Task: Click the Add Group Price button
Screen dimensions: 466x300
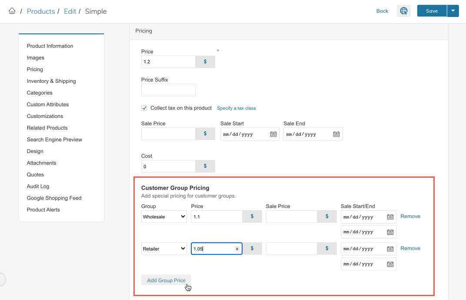Action: coord(166,280)
